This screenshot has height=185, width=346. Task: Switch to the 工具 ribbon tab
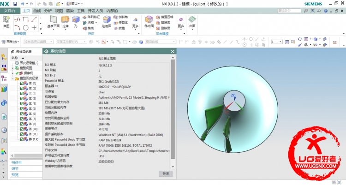[x=81, y=11]
